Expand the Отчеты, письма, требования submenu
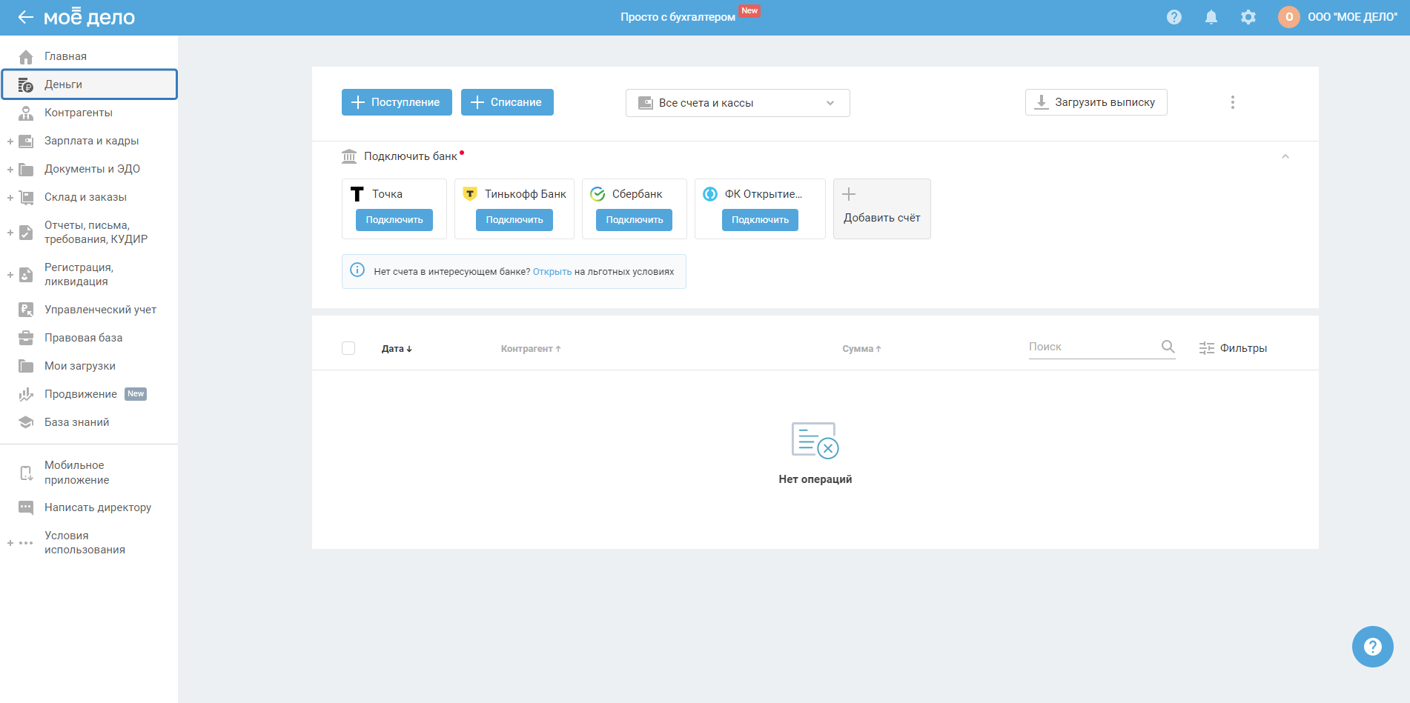Image resolution: width=1410 pixels, height=703 pixels. 10,233
